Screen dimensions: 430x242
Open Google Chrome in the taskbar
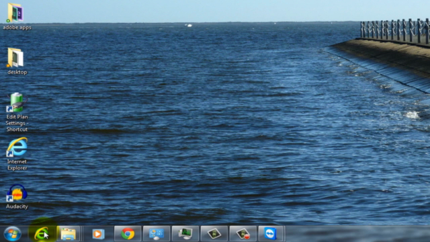coord(128,234)
